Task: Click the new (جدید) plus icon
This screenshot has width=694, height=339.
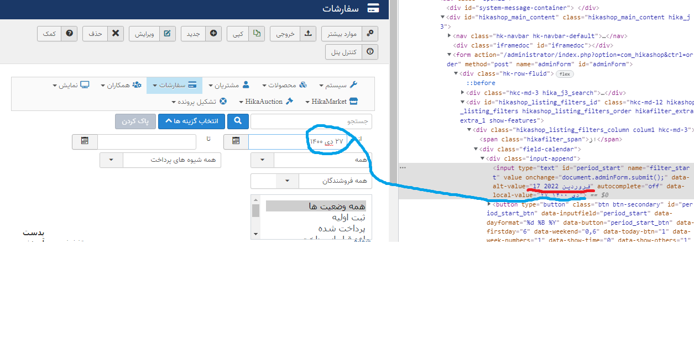Action: 213,33
